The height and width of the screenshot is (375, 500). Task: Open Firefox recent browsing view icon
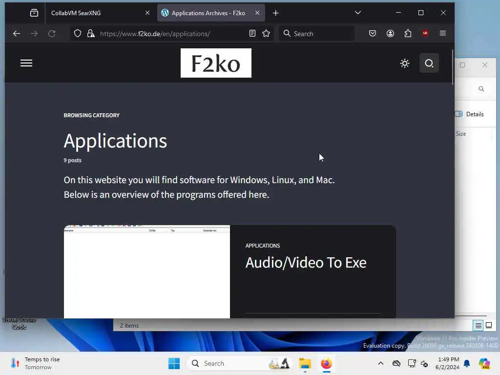tap(34, 13)
